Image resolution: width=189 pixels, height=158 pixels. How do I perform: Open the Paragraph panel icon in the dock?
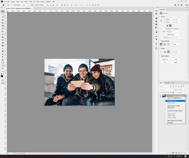156,39
